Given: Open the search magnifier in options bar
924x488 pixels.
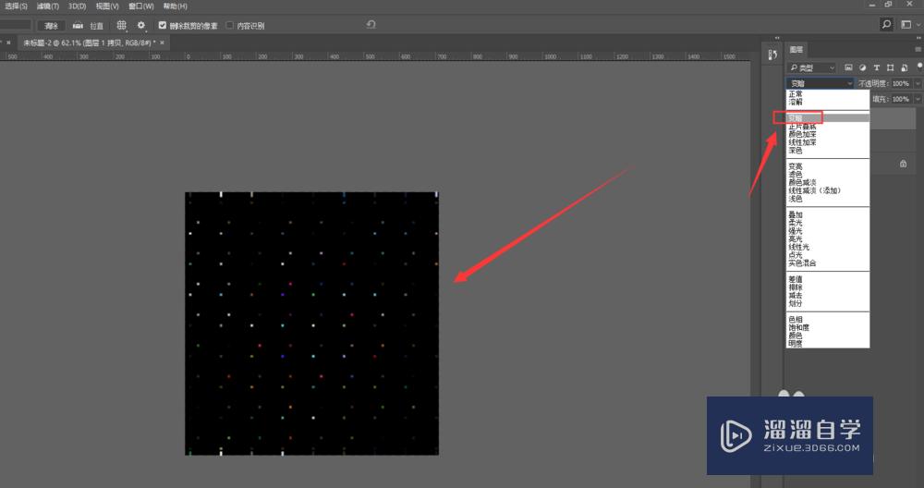Looking at the screenshot, I should 886,24.
